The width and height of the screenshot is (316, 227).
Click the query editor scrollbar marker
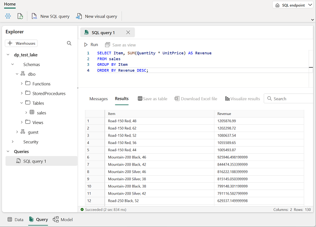[311, 67]
